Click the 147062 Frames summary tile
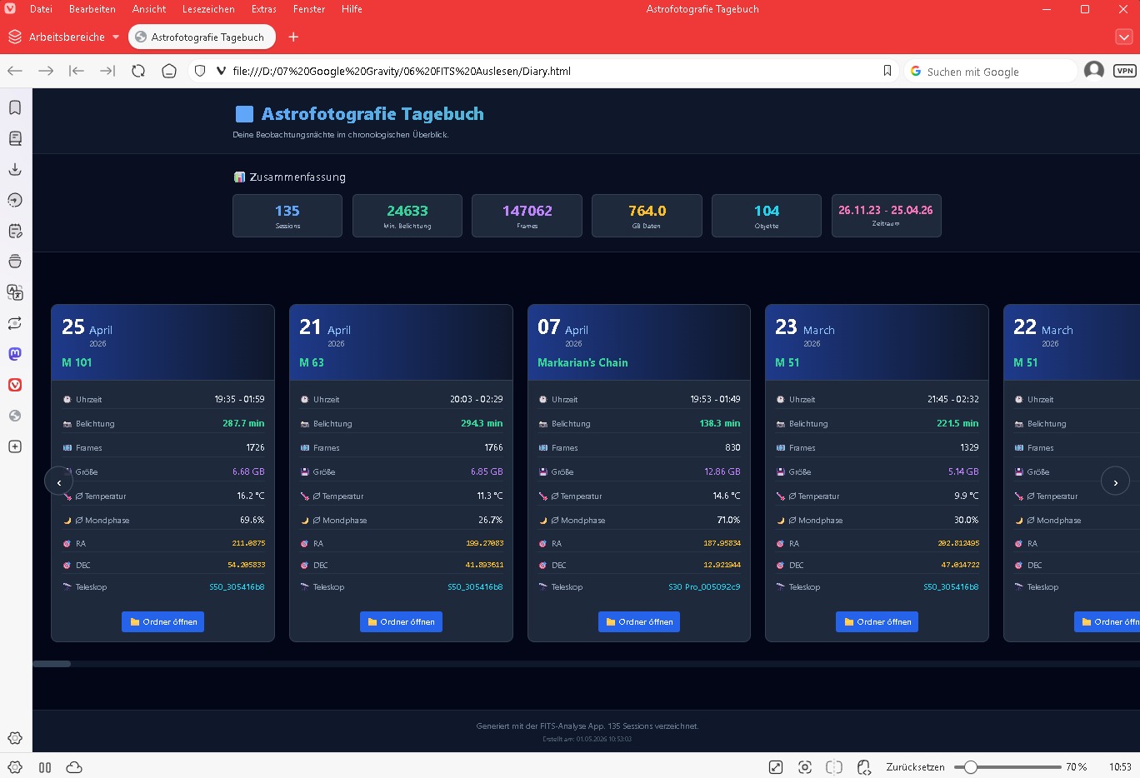 pyautogui.click(x=527, y=216)
